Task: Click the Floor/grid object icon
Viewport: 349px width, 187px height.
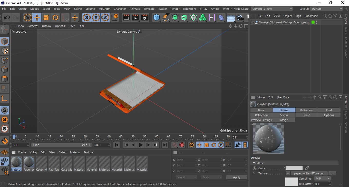Action: pos(231,18)
